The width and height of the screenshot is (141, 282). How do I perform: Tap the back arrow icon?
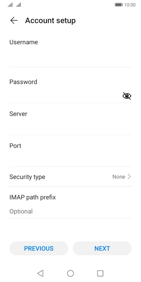coord(14,20)
